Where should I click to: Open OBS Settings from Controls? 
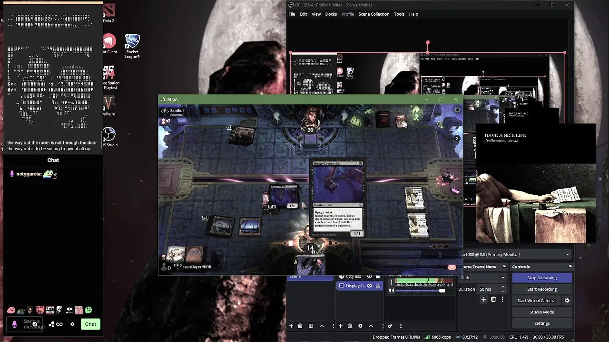coord(542,323)
